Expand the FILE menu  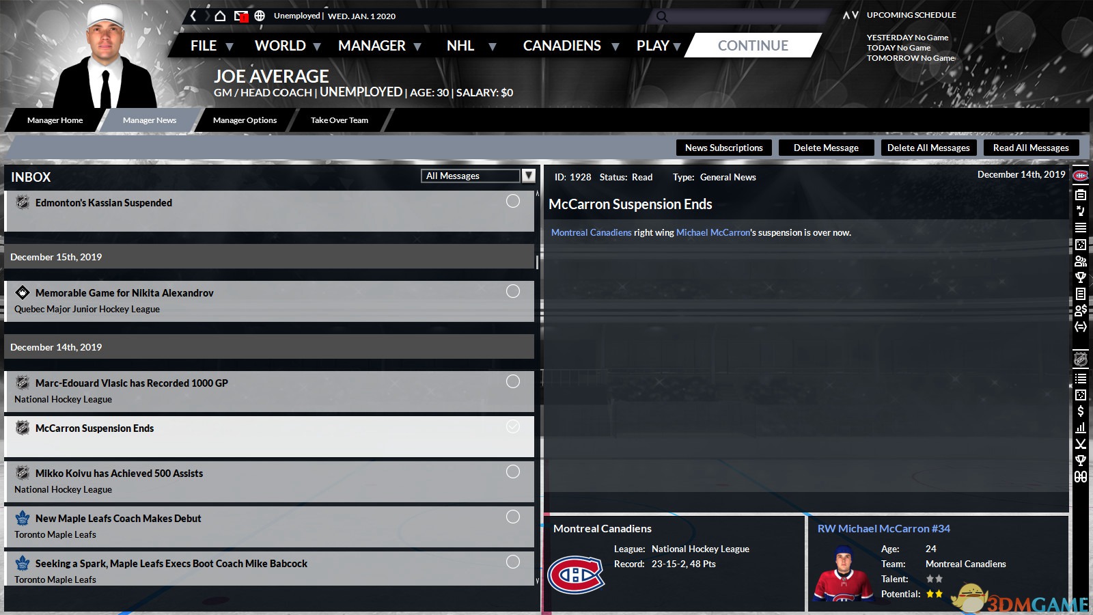pyautogui.click(x=212, y=46)
